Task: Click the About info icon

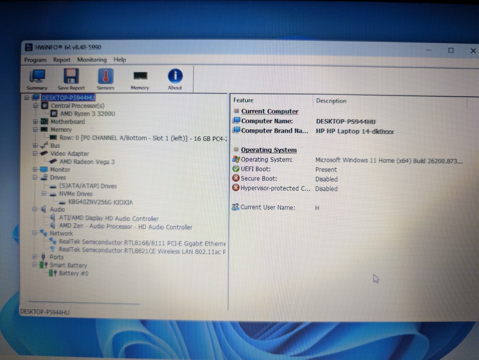Action: pyautogui.click(x=175, y=76)
